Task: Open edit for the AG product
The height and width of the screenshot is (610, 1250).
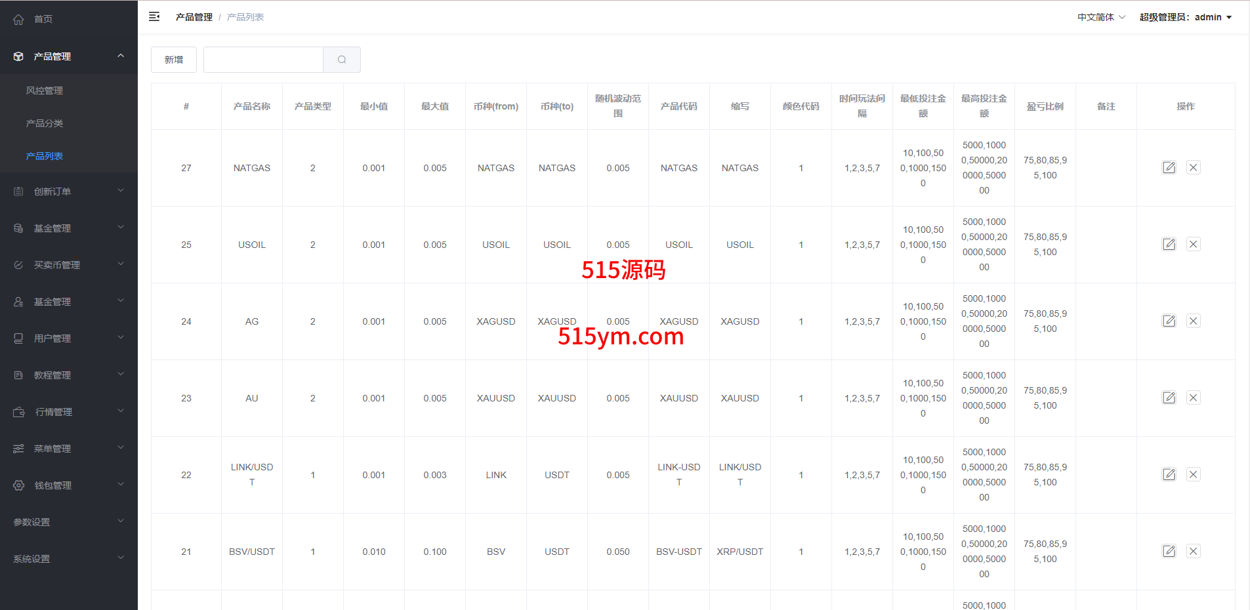Action: pyautogui.click(x=1169, y=321)
